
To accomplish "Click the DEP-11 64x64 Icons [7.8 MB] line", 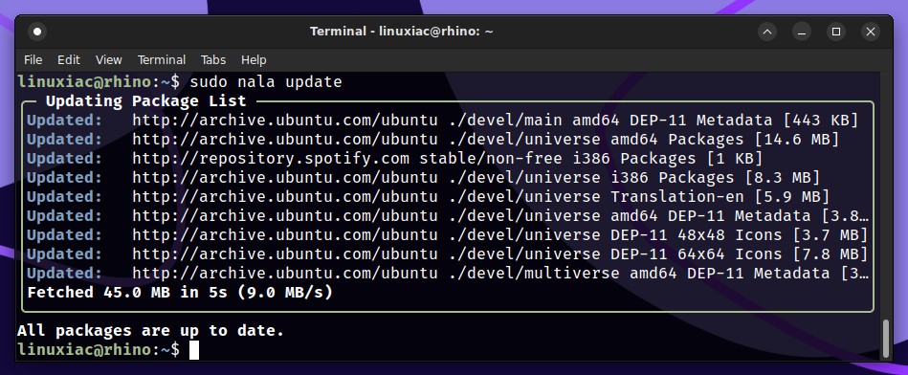I will click(448, 254).
